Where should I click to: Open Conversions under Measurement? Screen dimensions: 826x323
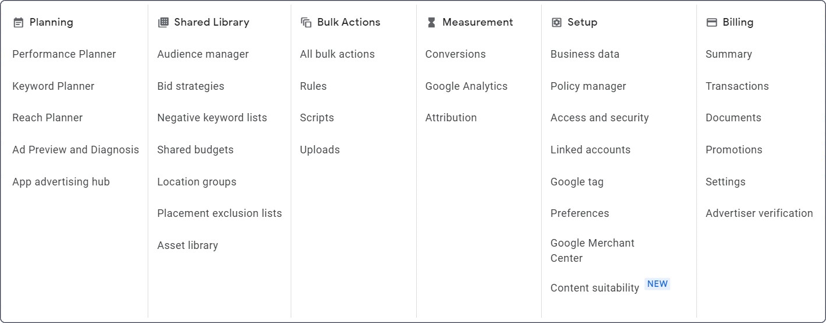[x=455, y=54]
